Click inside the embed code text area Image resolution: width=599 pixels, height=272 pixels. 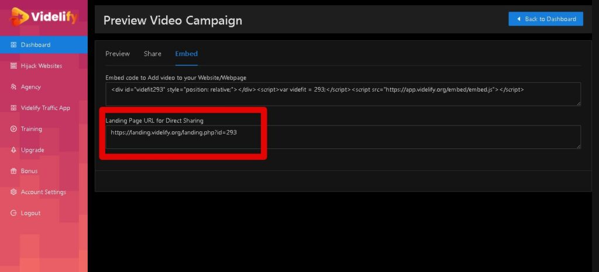tap(343, 94)
